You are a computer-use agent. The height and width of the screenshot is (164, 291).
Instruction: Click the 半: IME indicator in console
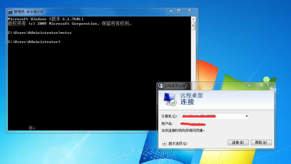[x=32, y=128]
